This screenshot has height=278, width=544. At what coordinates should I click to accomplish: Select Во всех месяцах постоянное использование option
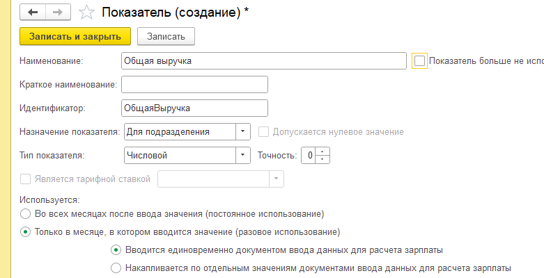pyautogui.click(x=25, y=214)
